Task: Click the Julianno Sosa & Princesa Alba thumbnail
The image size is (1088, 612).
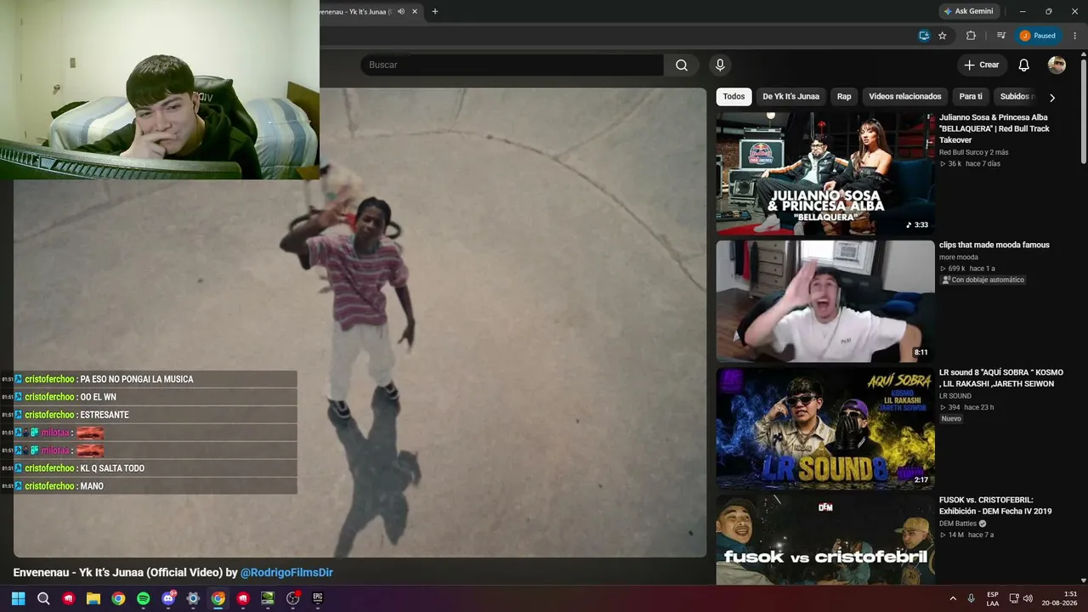Action: (825, 173)
